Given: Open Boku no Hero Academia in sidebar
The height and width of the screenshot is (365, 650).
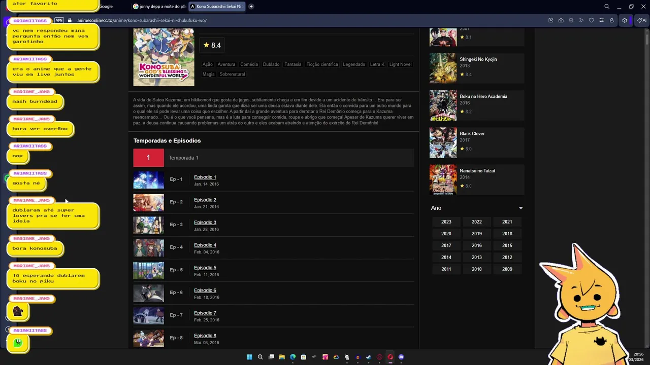Looking at the screenshot, I should click(483, 96).
